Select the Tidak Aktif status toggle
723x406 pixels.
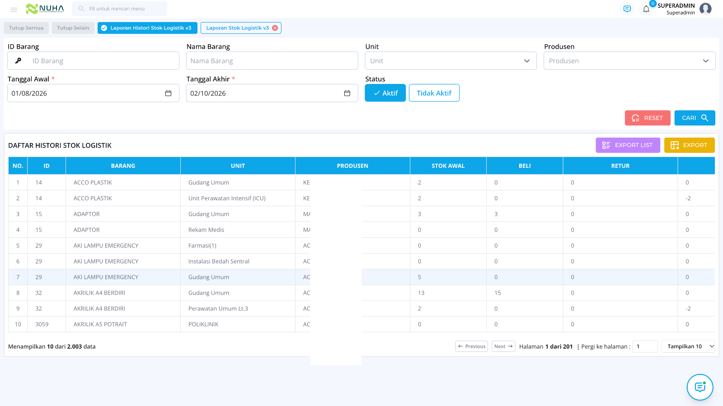click(x=434, y=93)
